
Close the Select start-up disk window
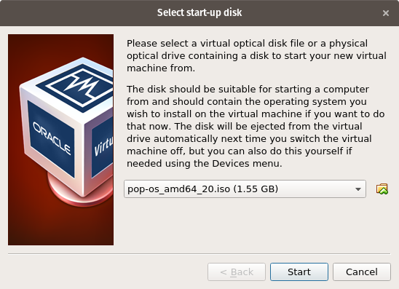click(386, 13)
